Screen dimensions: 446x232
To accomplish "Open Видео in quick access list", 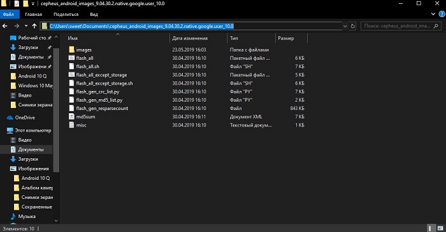I will pos(25,95).
